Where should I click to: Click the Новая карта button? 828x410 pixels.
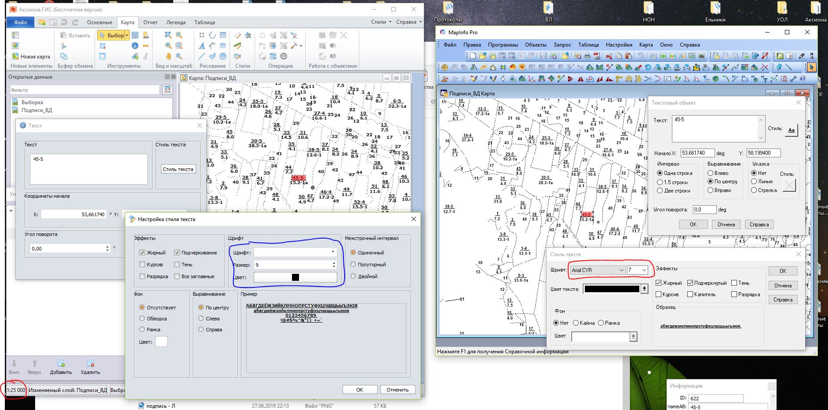point(30,56)
